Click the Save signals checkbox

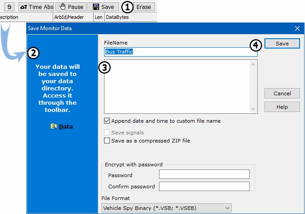tap(107, 133)
